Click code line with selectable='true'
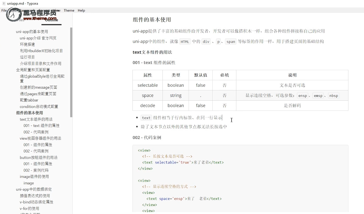The width and height of the screenshot is (364, 214). (x=183, y=162)
